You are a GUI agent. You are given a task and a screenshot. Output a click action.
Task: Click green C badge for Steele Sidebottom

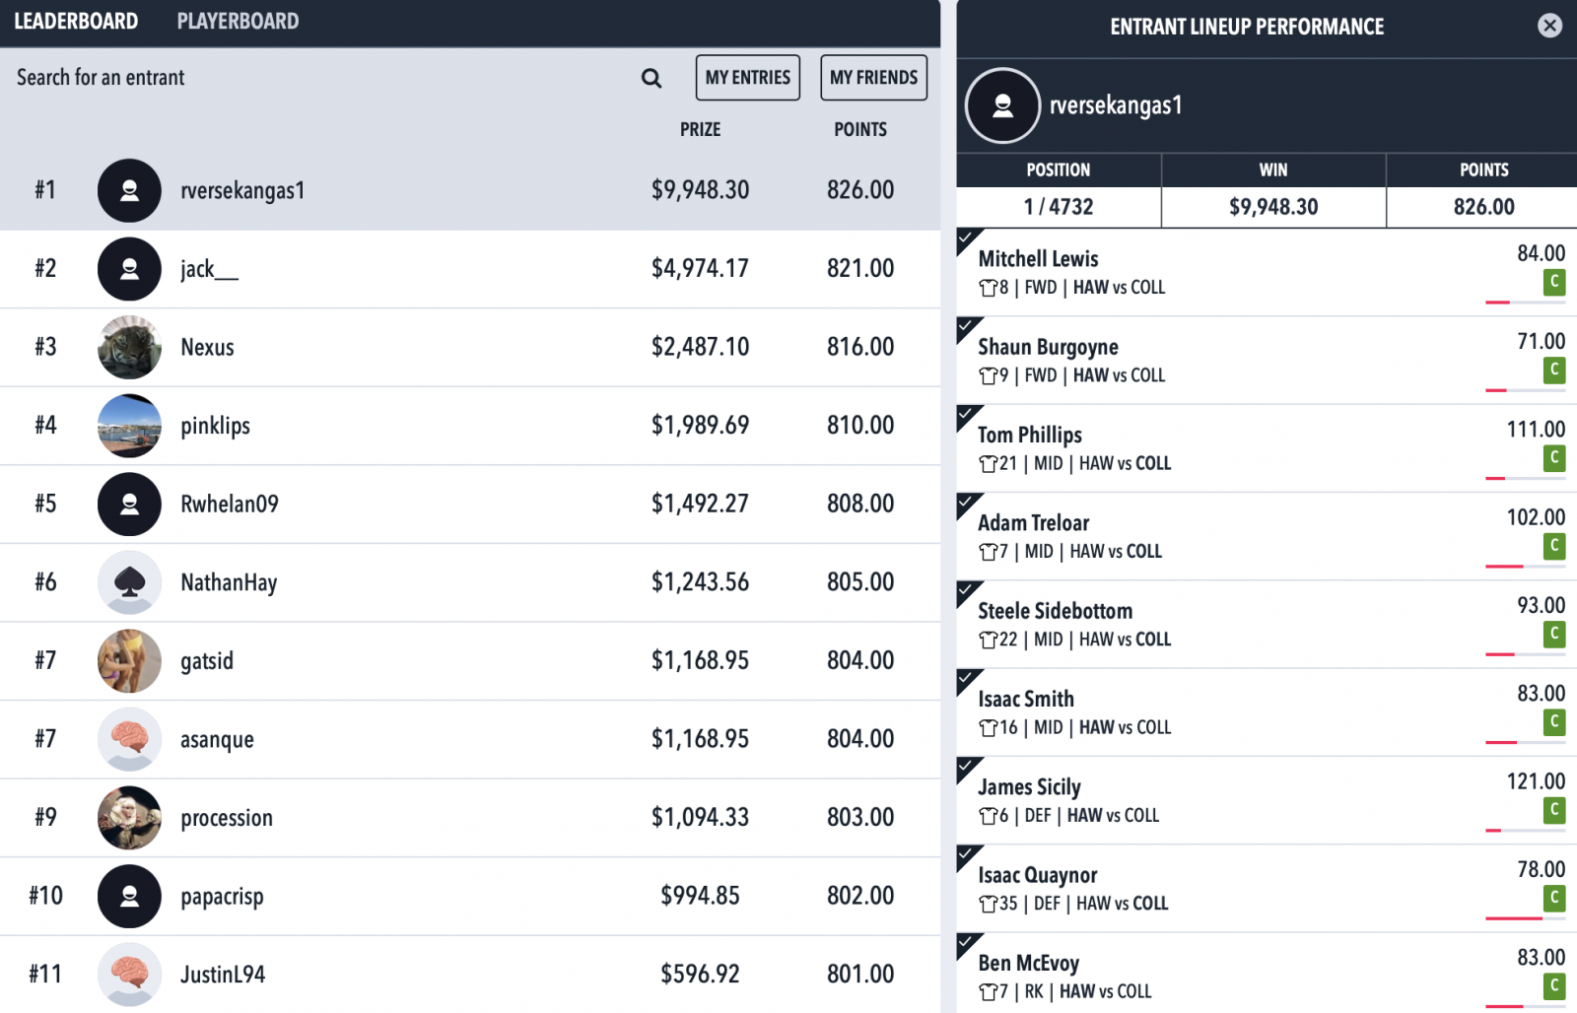pos(1554,634)
